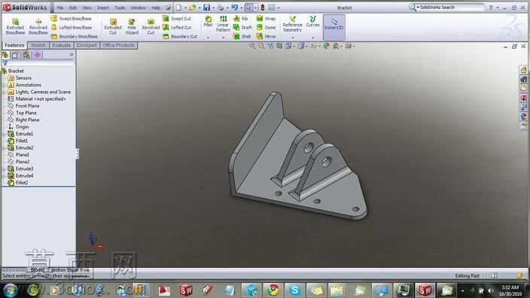The image size is (530, 298).
Task: Apply the Draft tool
Action: [242, 27]
